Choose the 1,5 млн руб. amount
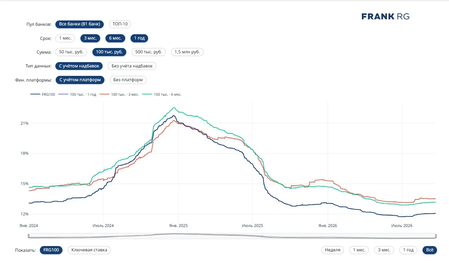This screenshot has height=263, width=449. [x=187, y=52]
